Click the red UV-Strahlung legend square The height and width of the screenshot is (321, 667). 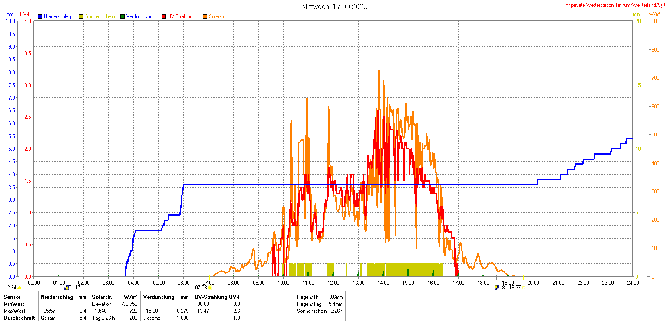164,16
